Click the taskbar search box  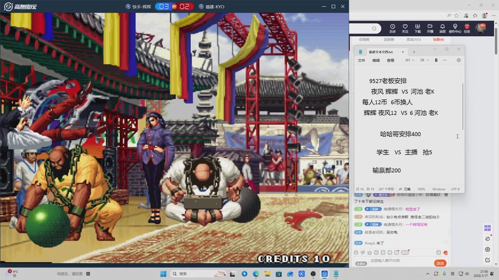(198, 274)
